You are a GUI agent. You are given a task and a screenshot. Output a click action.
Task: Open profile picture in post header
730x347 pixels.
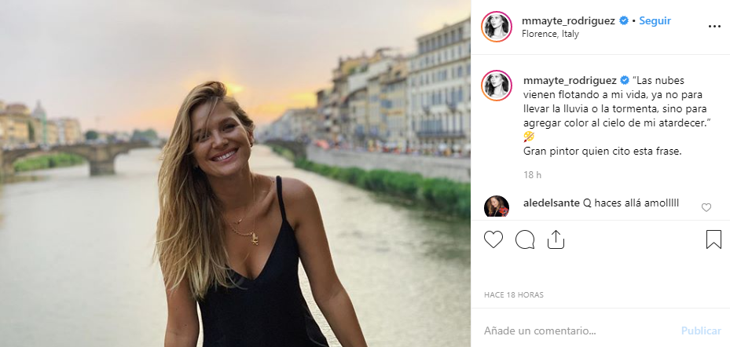point(497,27)
